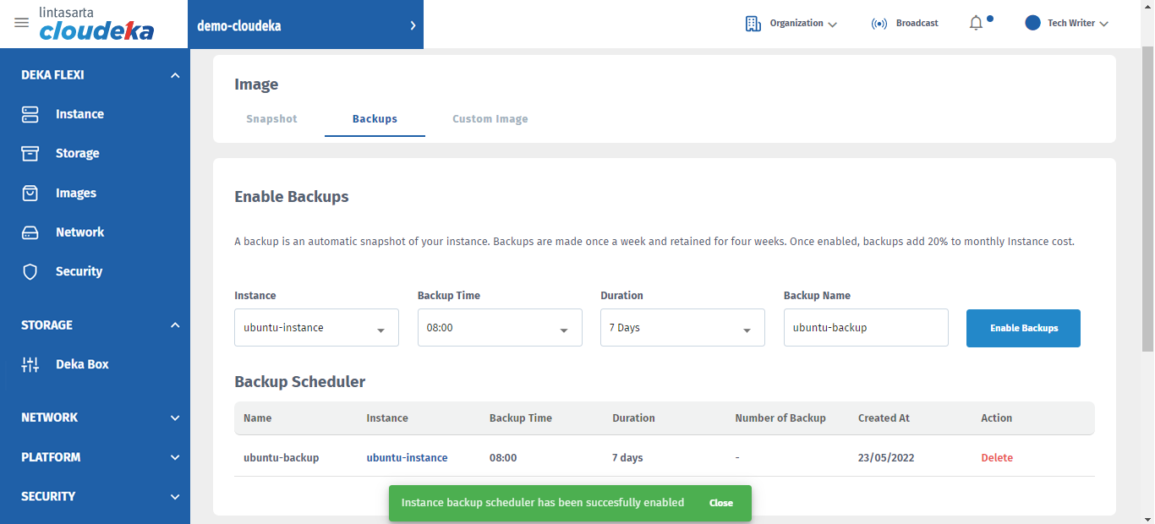
Task: Click the Deka Box sliders icon
Action: (30, 365)
